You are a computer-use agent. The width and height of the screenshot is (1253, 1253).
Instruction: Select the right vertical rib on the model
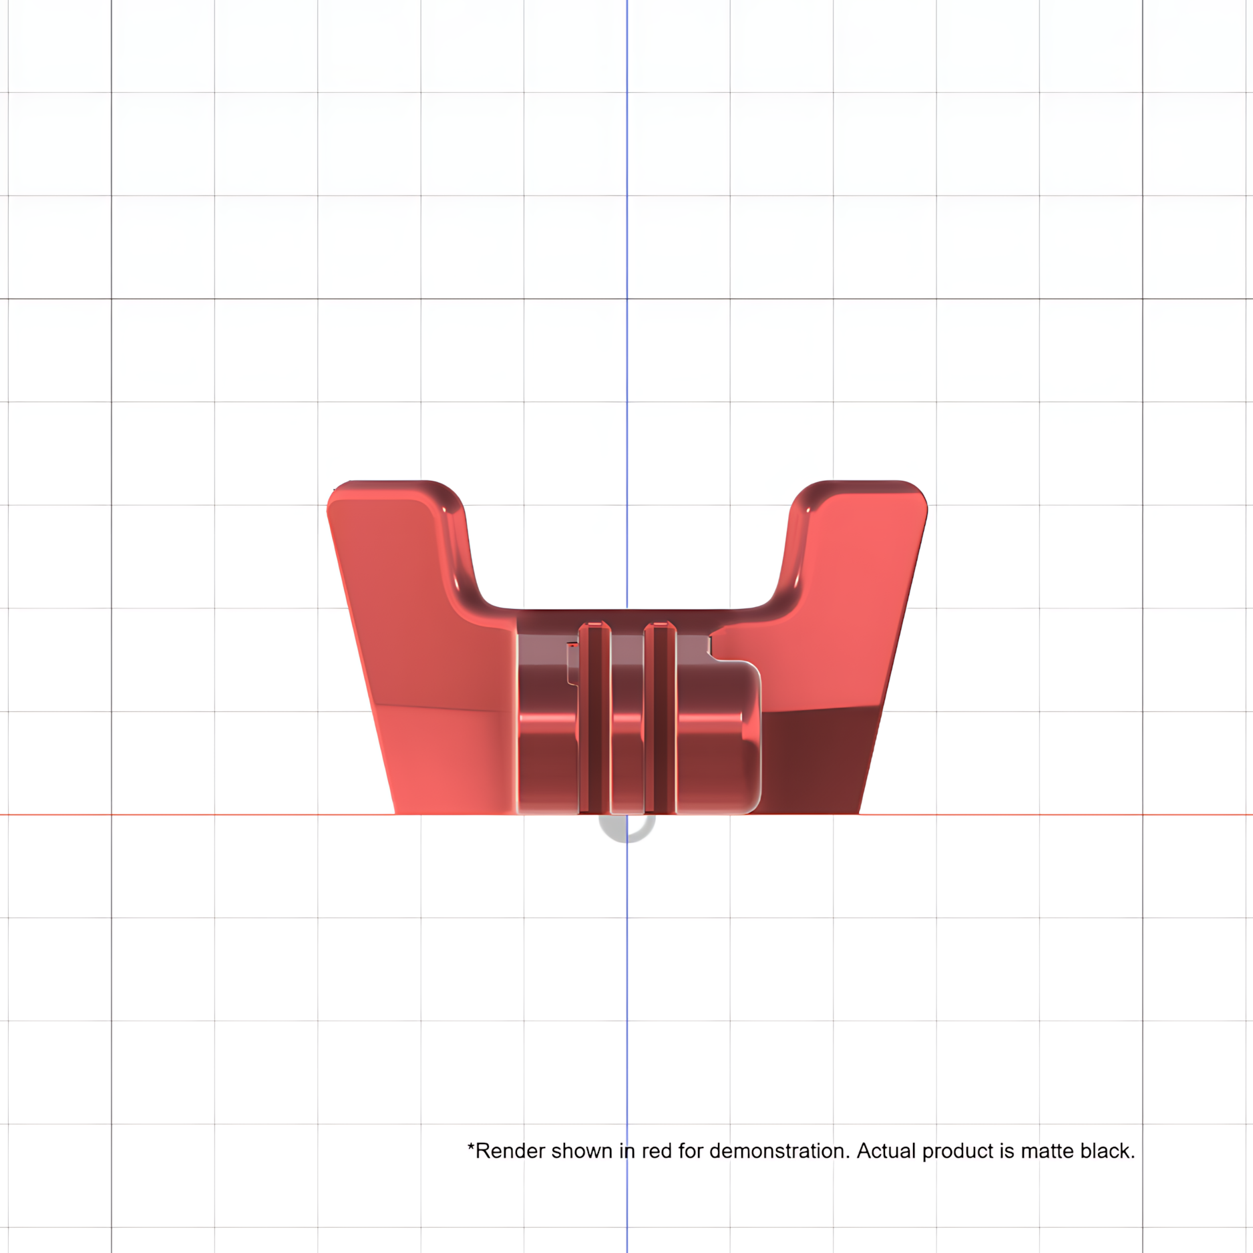[x=660, y=718]
